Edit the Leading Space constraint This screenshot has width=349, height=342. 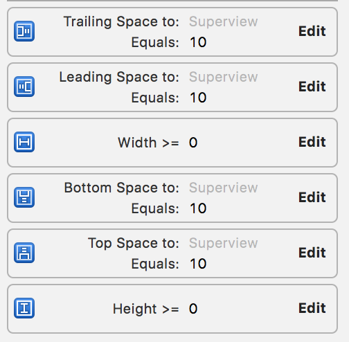pos(312,87)
